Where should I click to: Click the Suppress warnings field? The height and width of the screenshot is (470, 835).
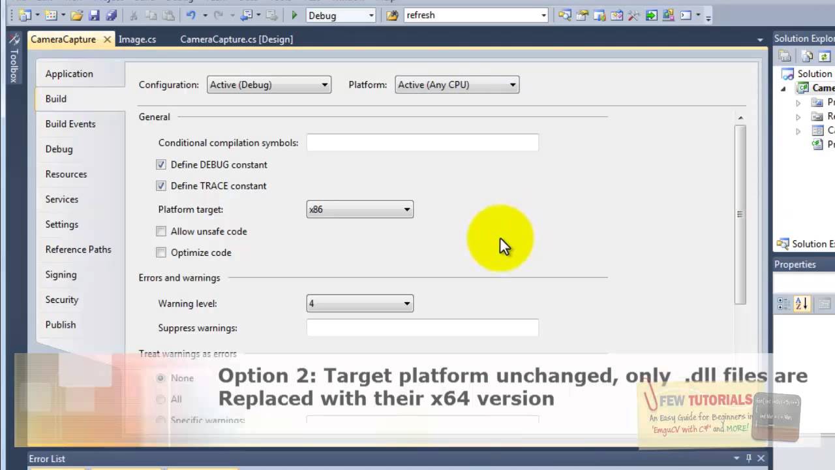click(423, 328)
